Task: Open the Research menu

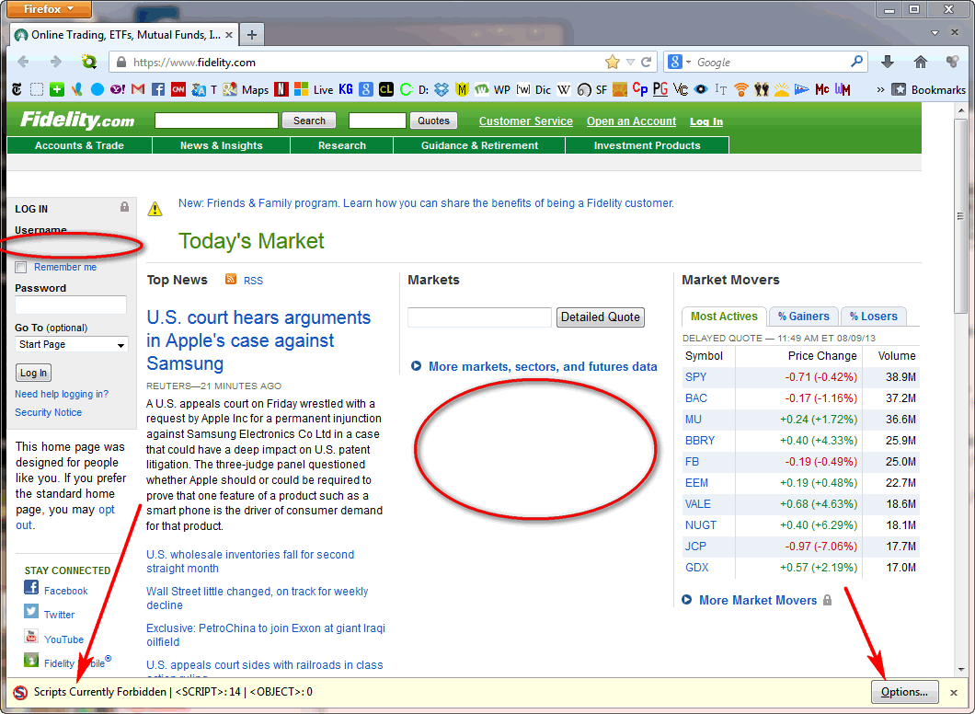Action: click(342, 145)
